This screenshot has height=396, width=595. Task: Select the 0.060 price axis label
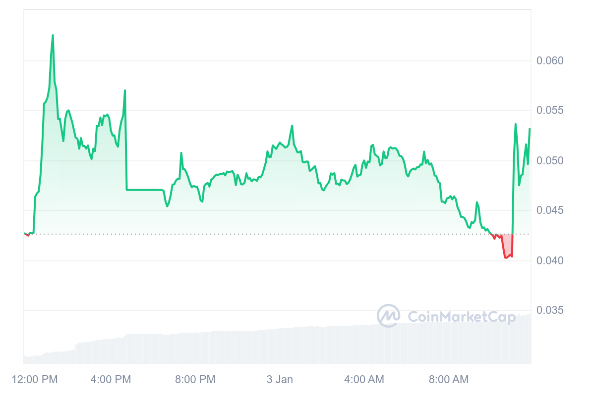coord(550,61)
